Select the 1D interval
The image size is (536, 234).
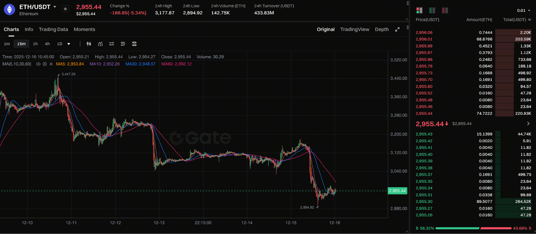[x=60, y=44]
